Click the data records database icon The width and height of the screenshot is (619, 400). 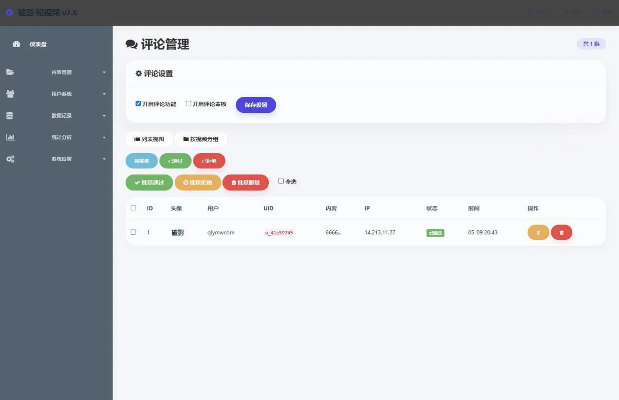point(10,116)
